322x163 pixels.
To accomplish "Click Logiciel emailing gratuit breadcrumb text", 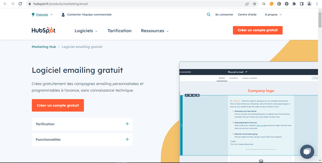I will [82, 47].
